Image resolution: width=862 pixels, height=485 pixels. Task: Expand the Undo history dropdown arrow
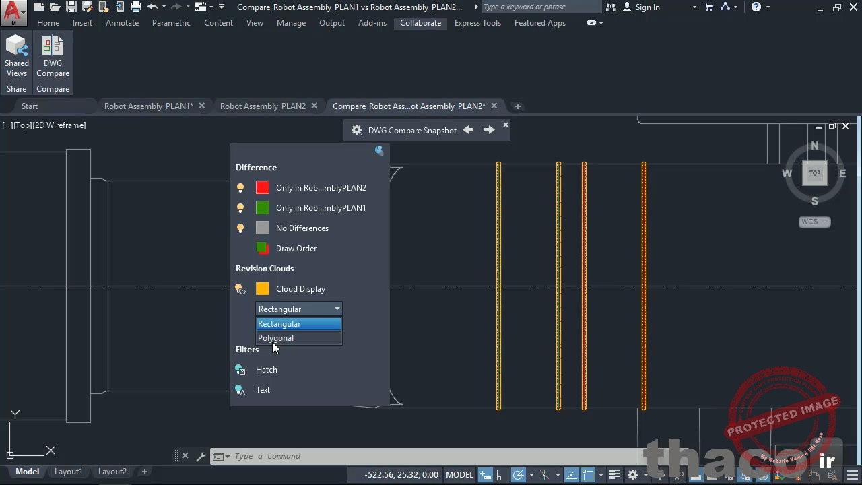click(164, 7)
